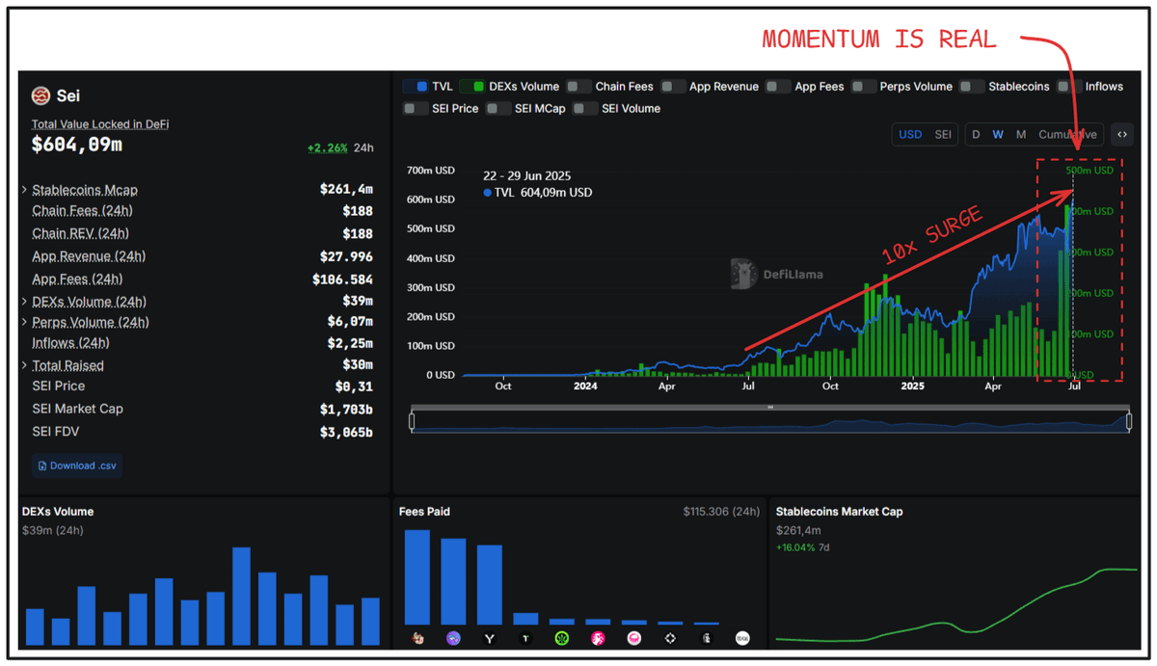Click the tallest bar in Fees Paid chart
1157x666 pixels.
(417, 577)
